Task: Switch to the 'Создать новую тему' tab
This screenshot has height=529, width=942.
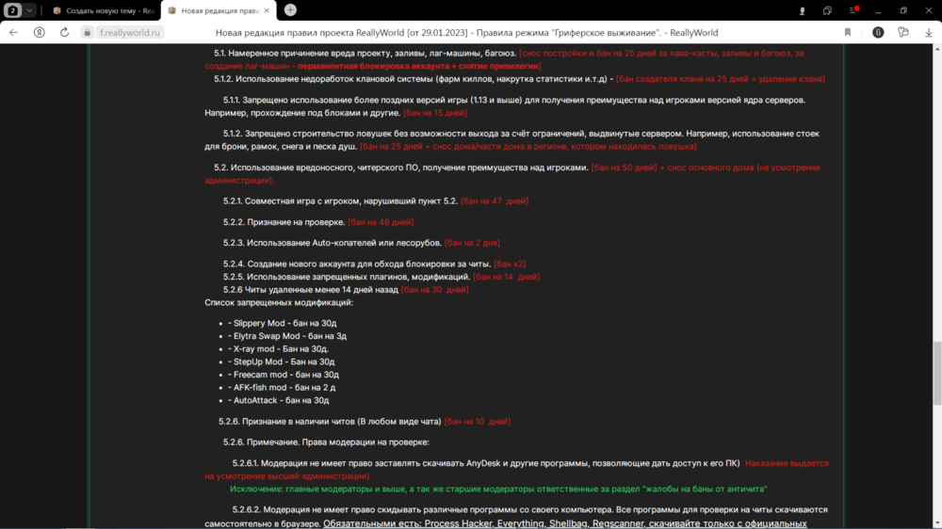Action: (104, 10)
